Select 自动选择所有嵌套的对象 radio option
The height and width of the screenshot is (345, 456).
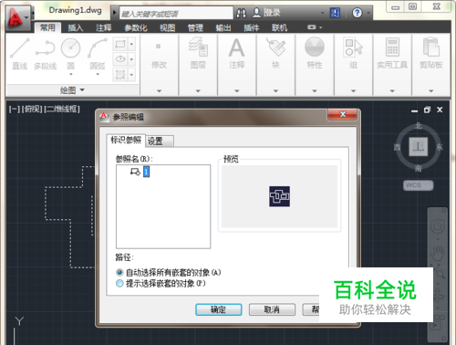click(x=119, y=272)
